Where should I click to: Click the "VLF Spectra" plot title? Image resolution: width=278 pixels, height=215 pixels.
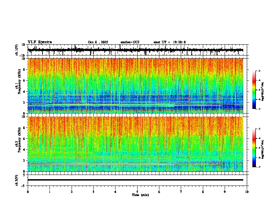tap(40, 42)
